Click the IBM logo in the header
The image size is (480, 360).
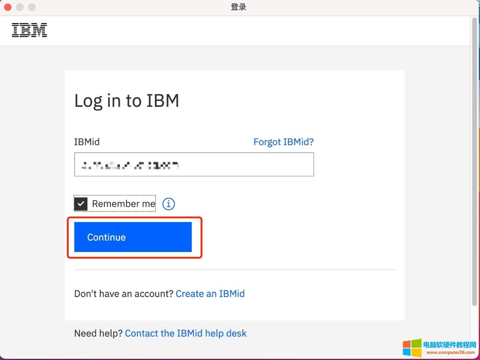pos(29,30)
